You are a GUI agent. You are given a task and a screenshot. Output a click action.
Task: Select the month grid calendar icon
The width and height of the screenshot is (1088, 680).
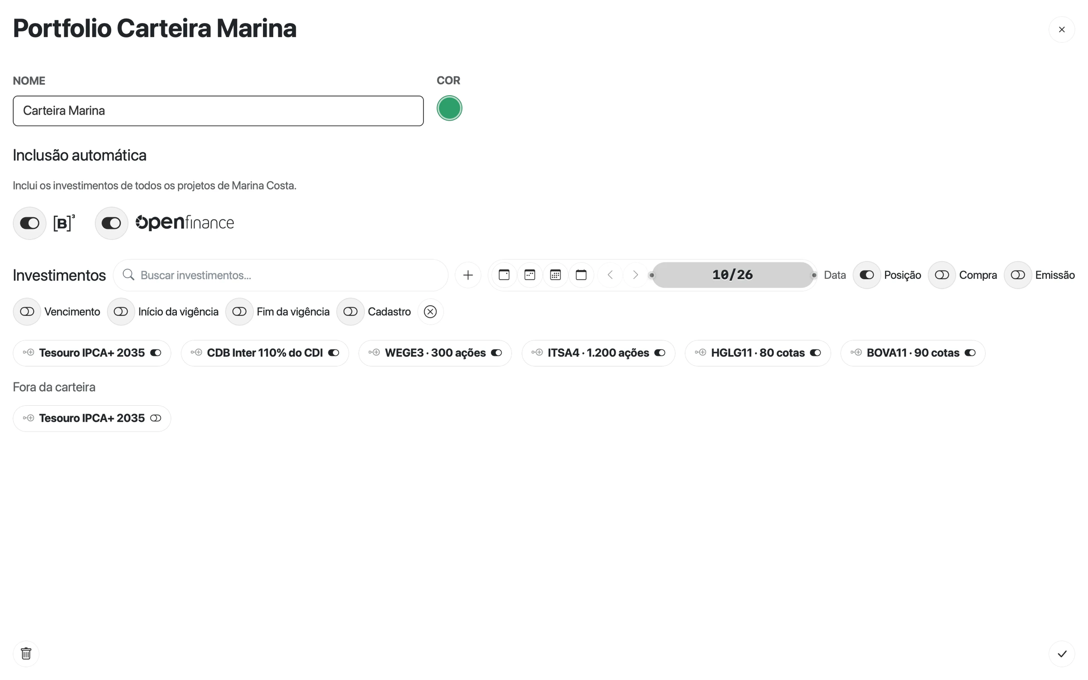coord(555,275)
